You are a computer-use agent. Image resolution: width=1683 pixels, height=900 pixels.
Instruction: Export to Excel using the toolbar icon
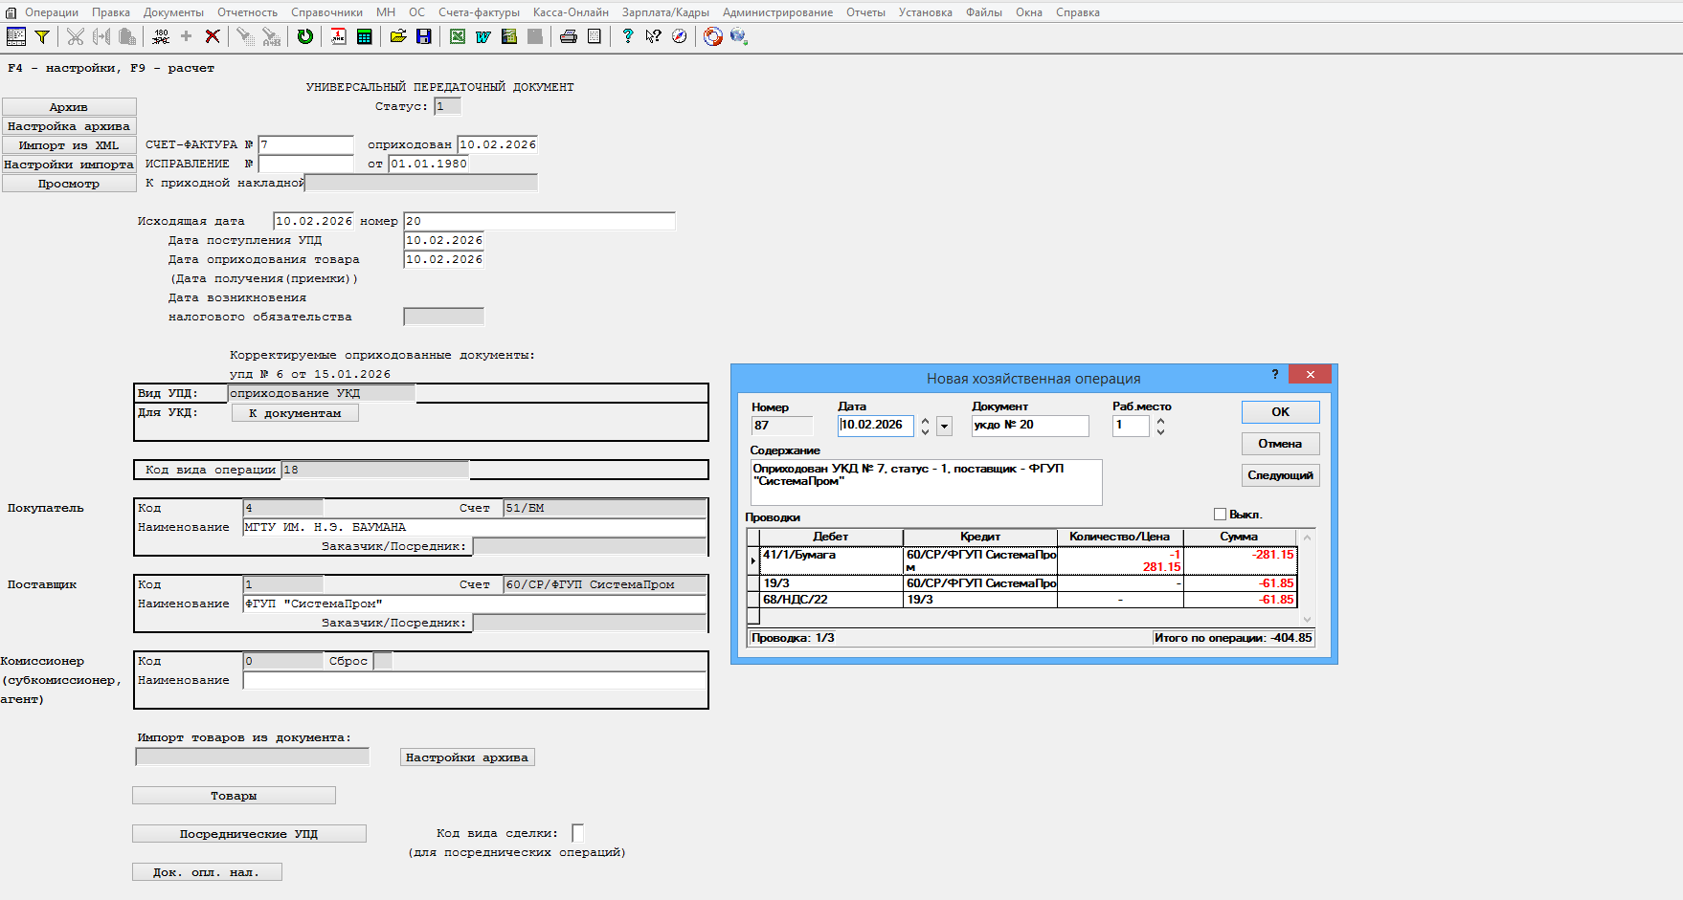coord(458,36)
